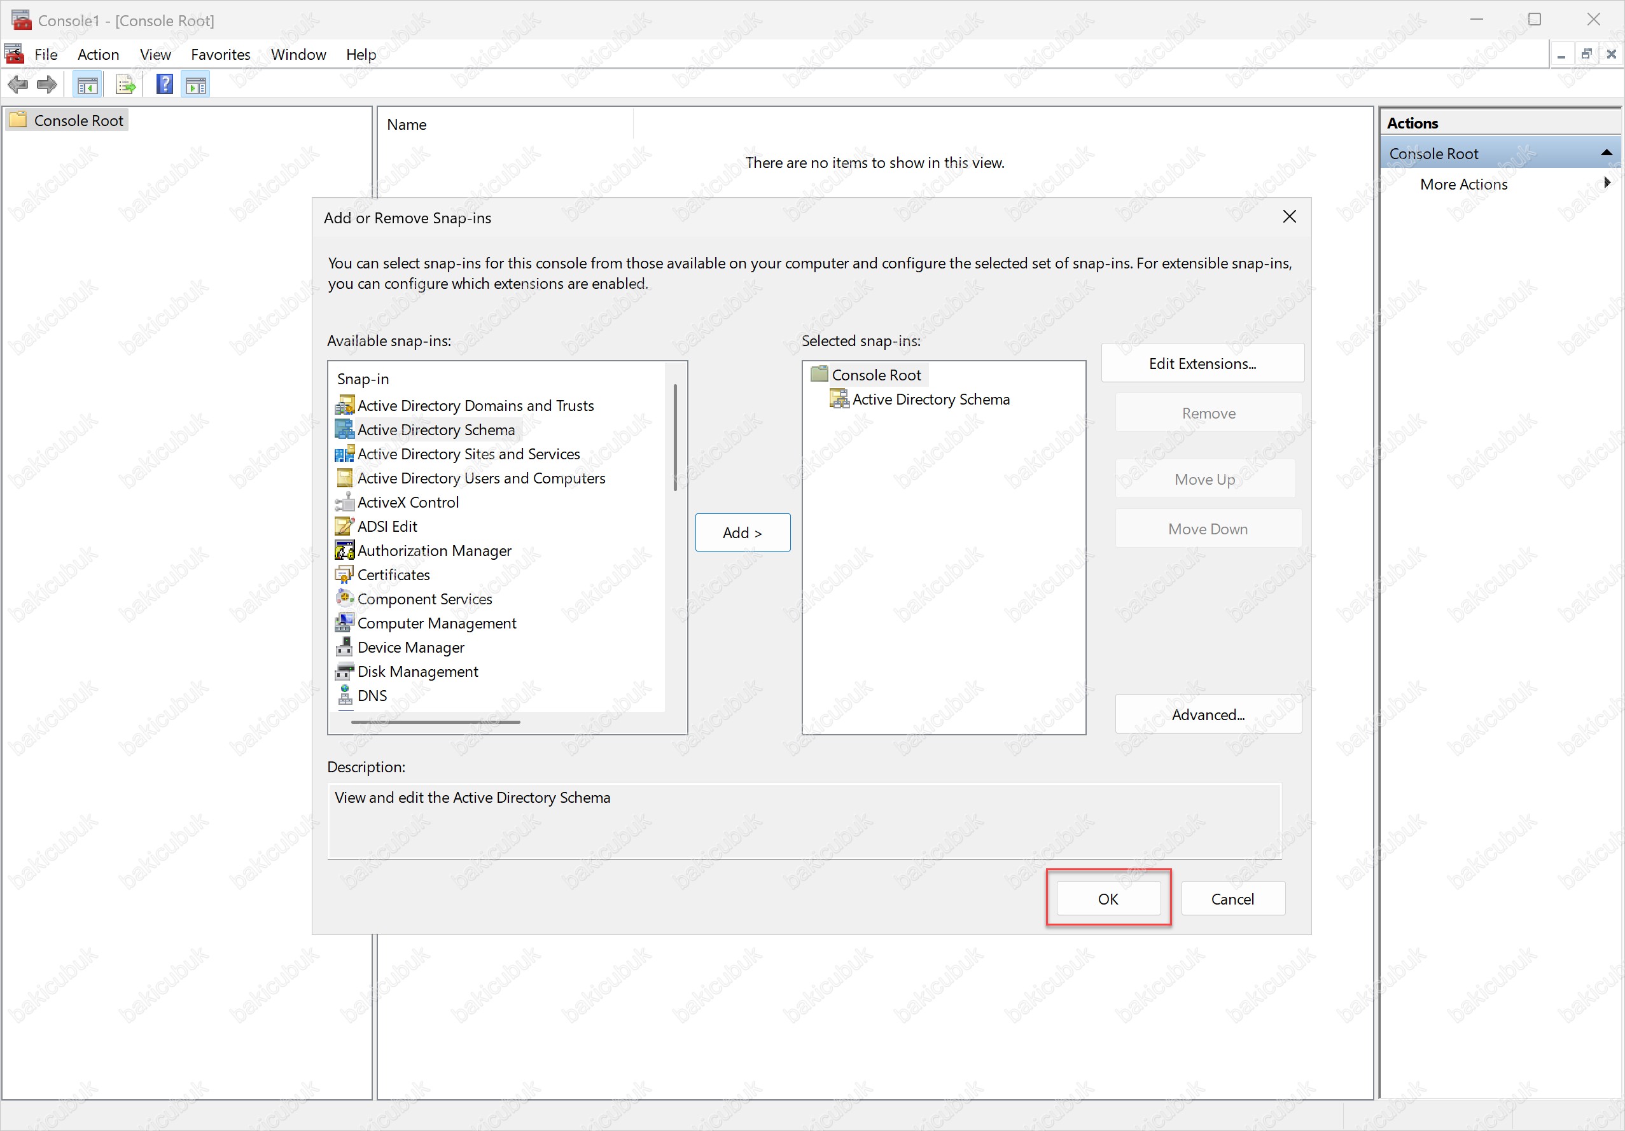This screenshot has height=1131, width=1625.
Task: Restore the inner MDI console window
Action: click(x=1586, y=54)
